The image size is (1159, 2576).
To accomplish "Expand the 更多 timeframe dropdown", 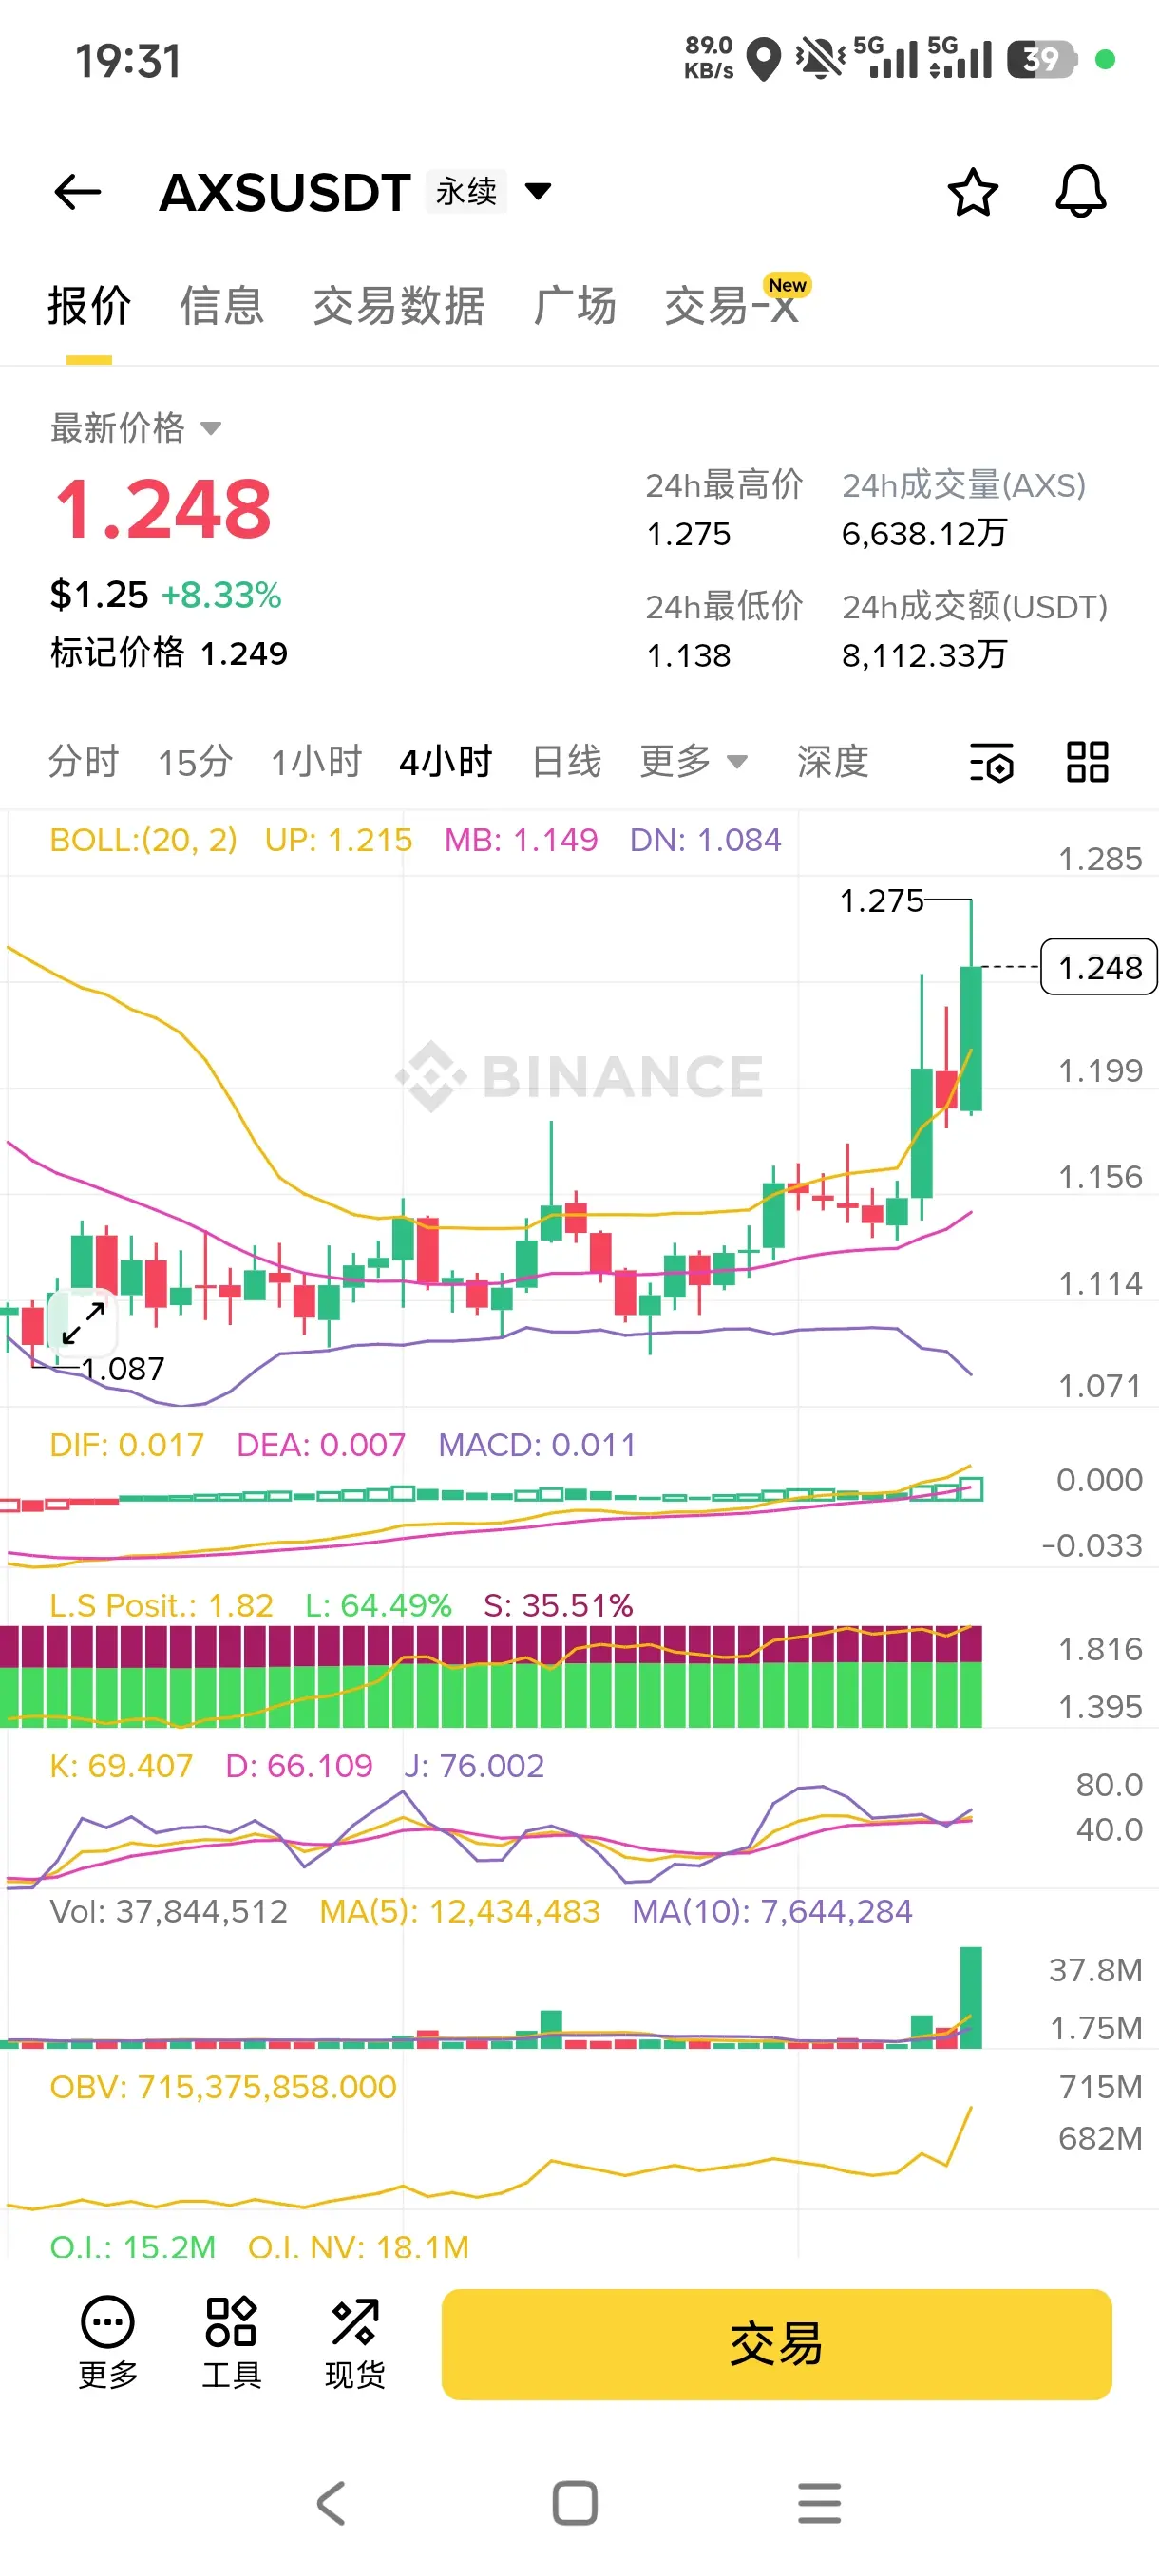I will click(693, 762).
